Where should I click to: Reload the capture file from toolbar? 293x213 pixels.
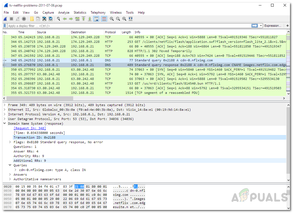51,19
